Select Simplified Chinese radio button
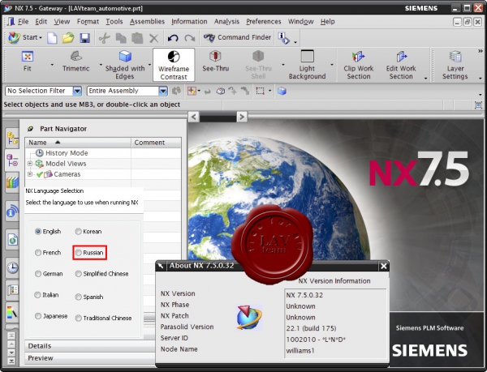The height and width of the screenshot is (372, 487). click(x=78, y=274)
